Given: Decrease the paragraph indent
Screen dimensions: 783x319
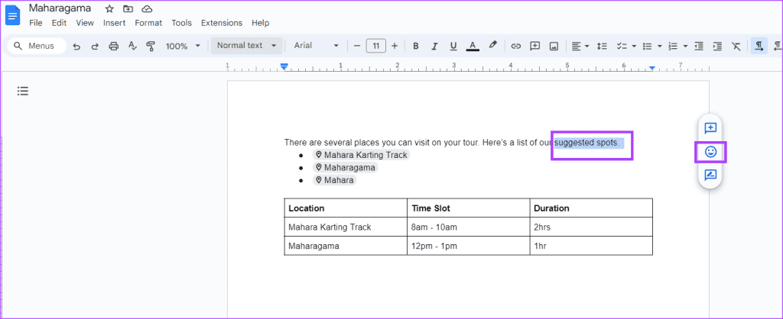Looking at the screenshot, I should tap(699, 47).
